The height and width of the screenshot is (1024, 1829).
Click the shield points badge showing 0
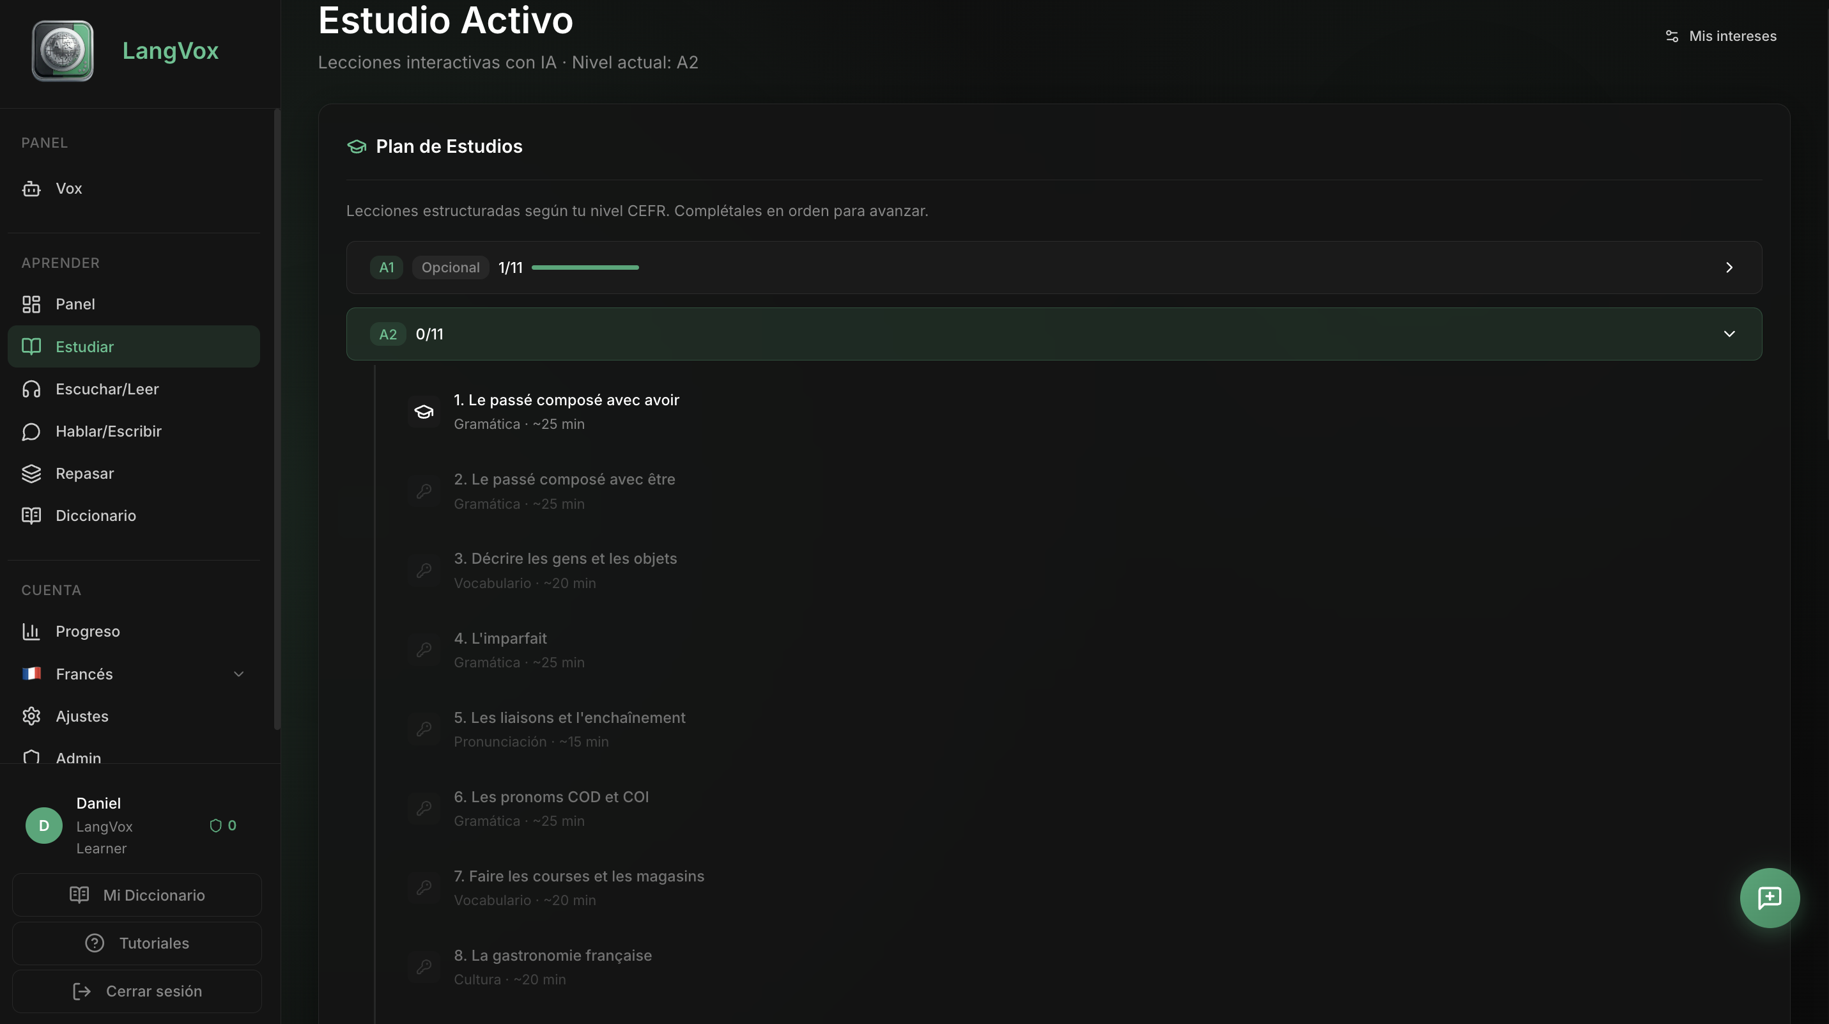point(223,825)
